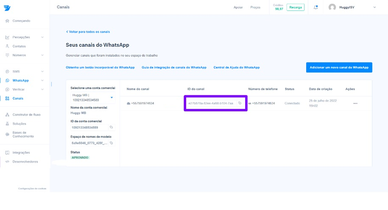Screen dimensions: 388x210
Task: Copy the Espaço de nomes de modelo value
Action: 112,143
